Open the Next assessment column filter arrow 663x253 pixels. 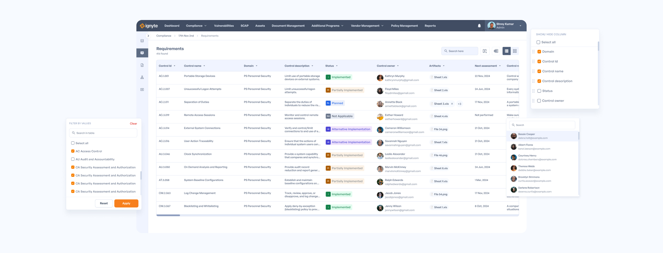tap(500, 66)
